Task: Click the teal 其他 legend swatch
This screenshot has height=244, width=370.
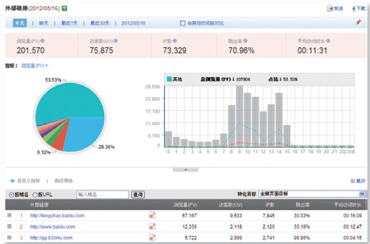Action: point(169,79)
